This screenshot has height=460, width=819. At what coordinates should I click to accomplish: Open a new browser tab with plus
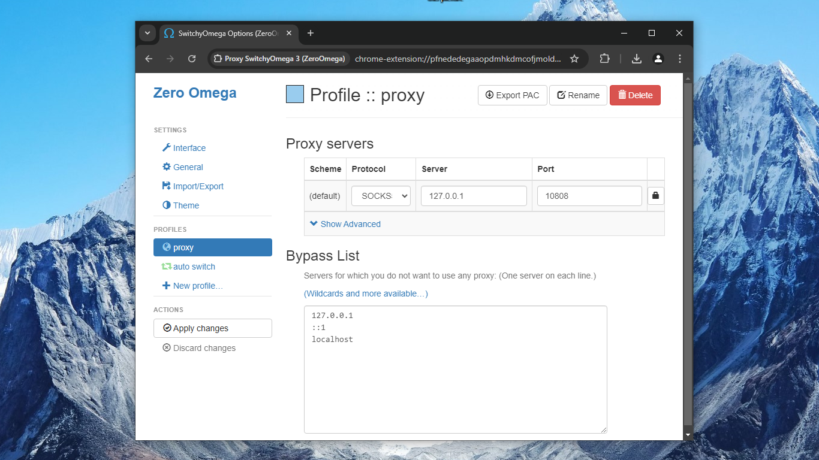311,33
